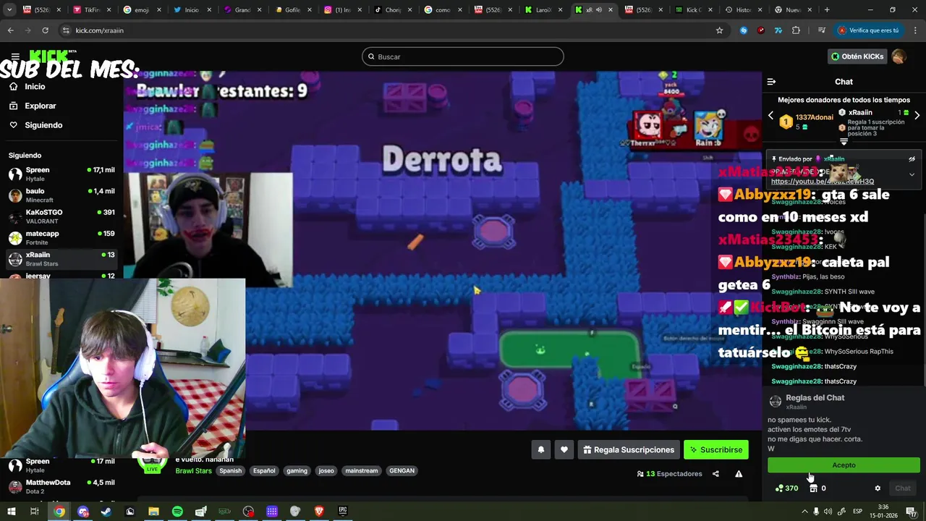Show previous top donors with left chevron

[770, 116]
